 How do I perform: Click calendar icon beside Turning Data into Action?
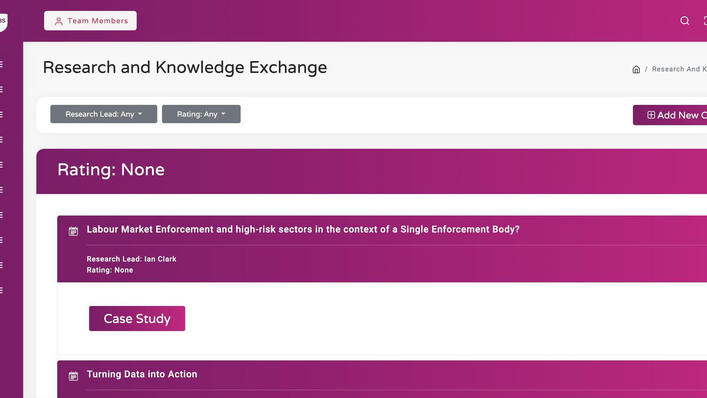[x=73, y=376]
